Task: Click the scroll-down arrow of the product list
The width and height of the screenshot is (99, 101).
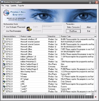Action: [95, 91]
